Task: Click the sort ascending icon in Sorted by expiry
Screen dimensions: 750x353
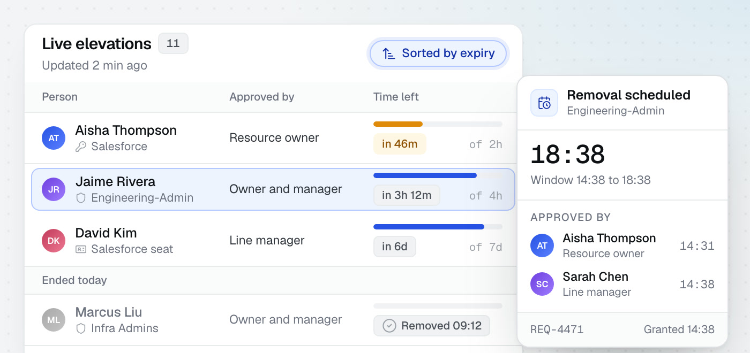Action: 389,53
